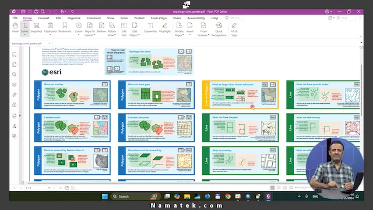Select the Typewriter tool

click(x=150, y=27)
